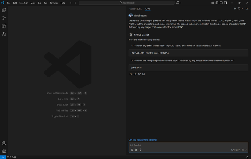Click the Go to File shortcut hint
This screenshot has height=159, width=251.
click(69, 99)
